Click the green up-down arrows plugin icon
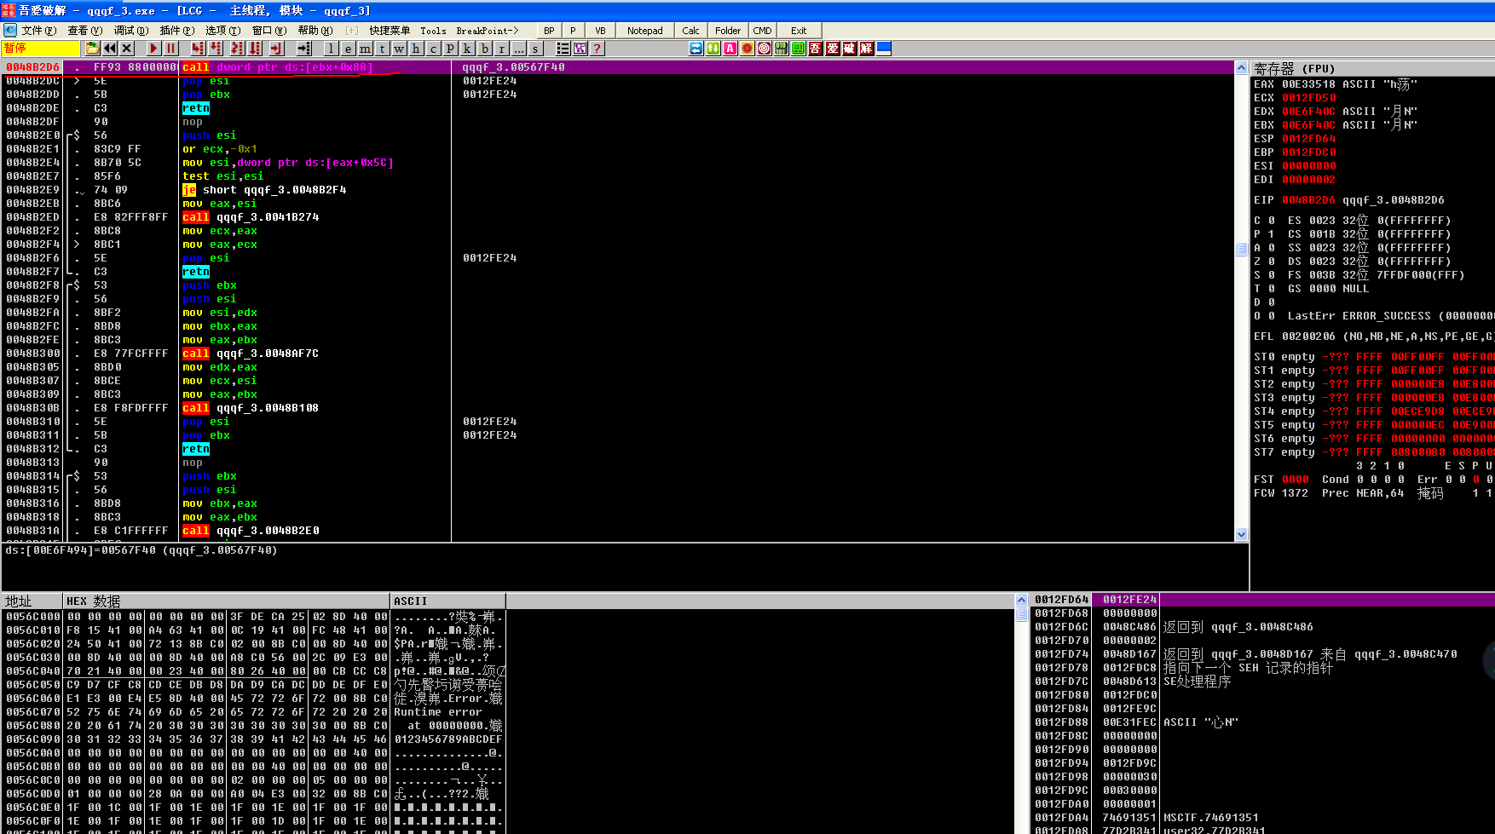Screen dimensions: 1495x834 point(713,49)
